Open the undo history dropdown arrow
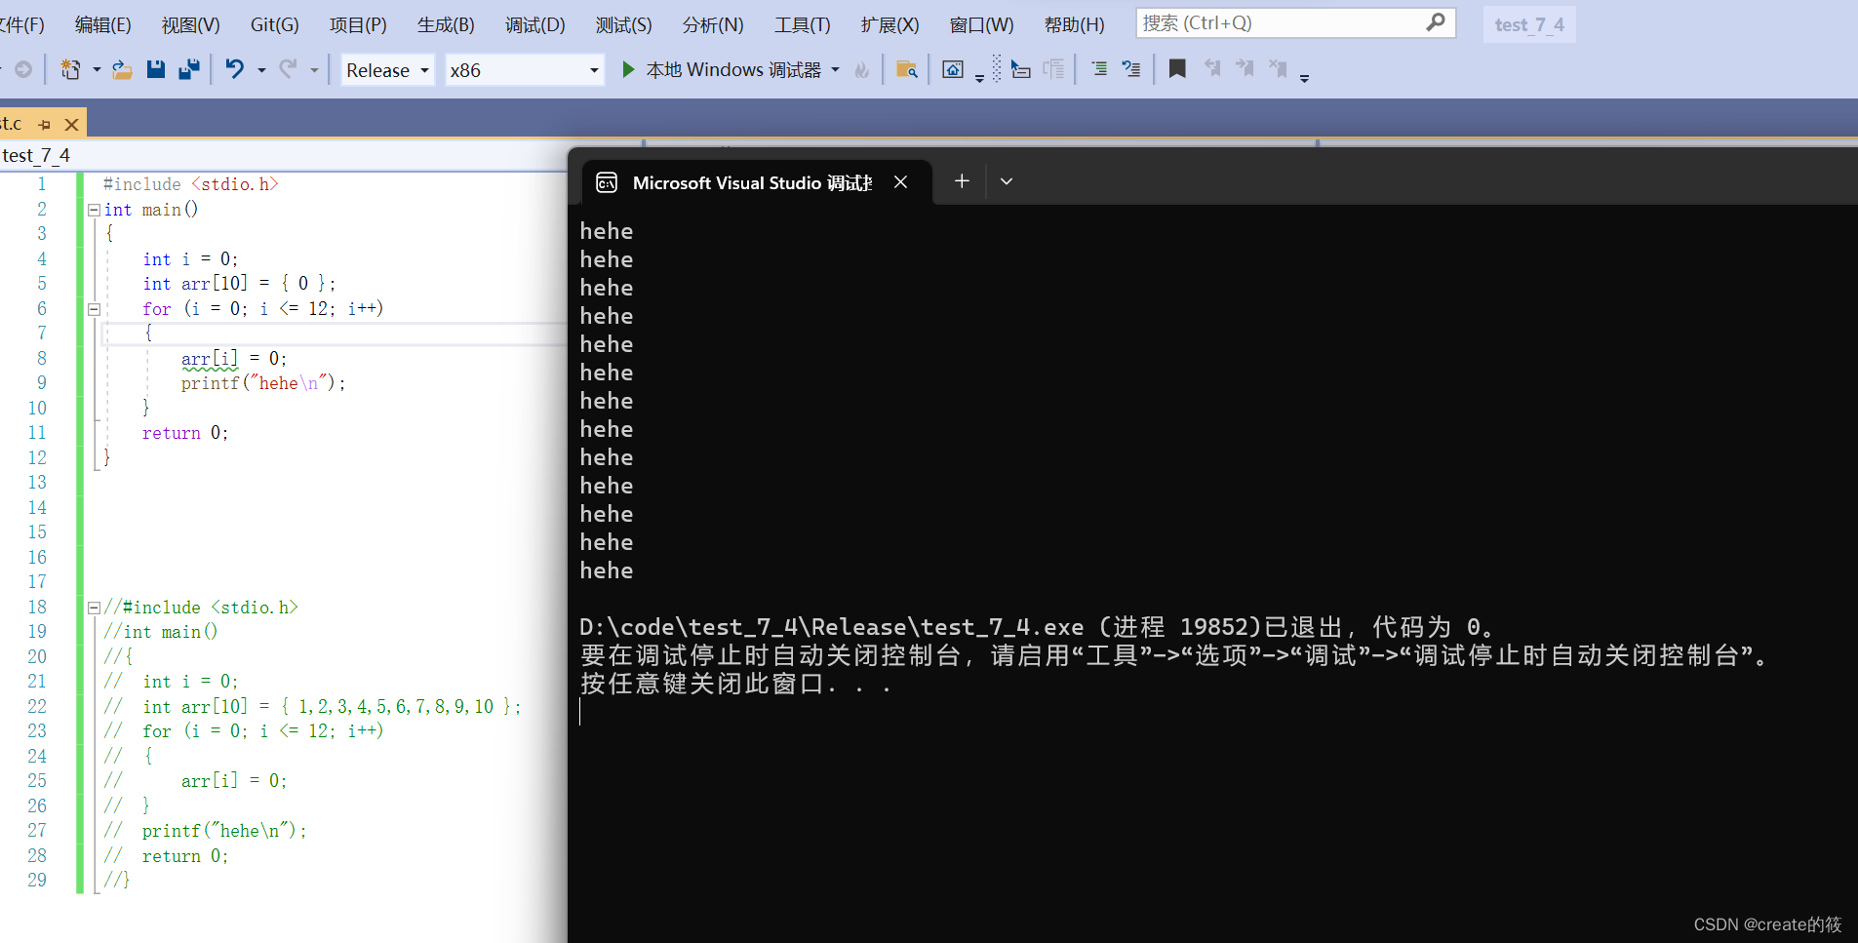The image size is (1858, 943). click(x=261, y=70)
